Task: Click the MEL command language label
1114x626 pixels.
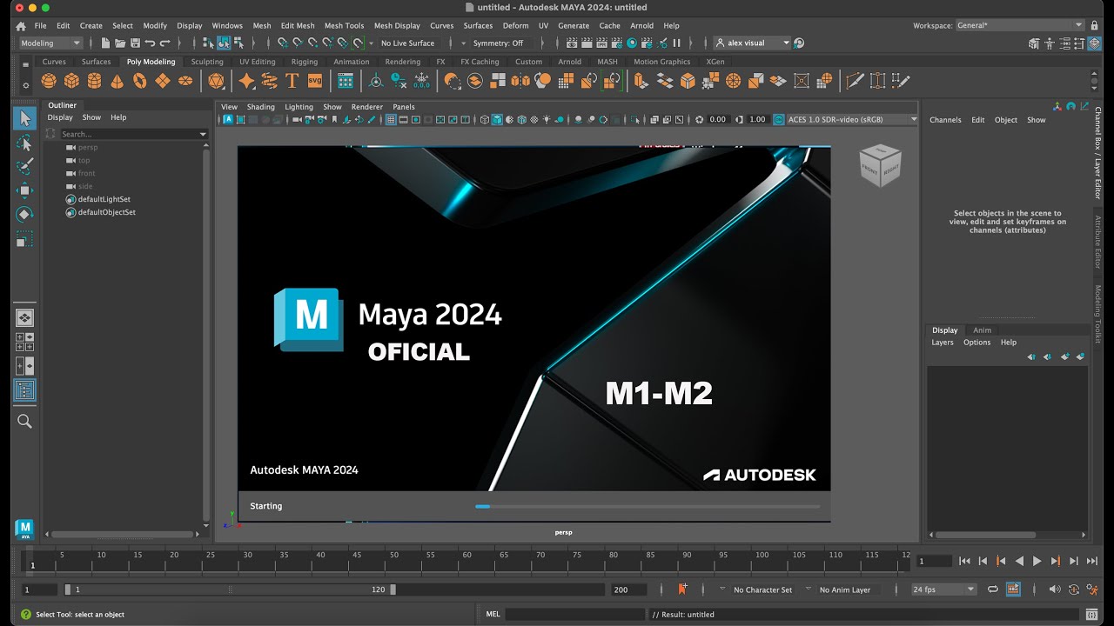Action: (493, 614)
